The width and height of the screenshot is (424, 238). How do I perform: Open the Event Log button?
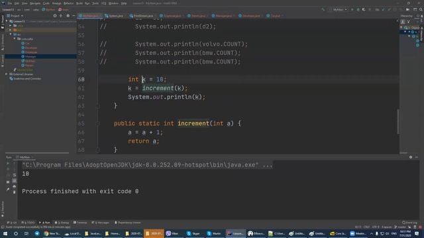[410, 223]
